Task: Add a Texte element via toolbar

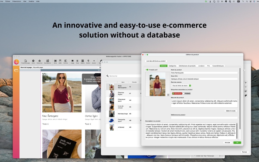Action: tap(77, 61)
